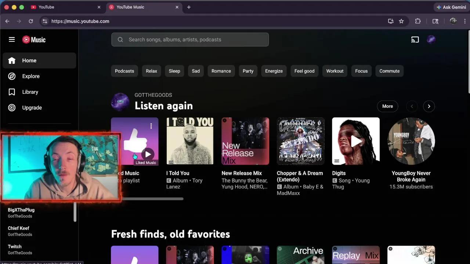Open Chrome three-dot menu
The width and height of the screenshot is (470, 264).
(465, 21)
